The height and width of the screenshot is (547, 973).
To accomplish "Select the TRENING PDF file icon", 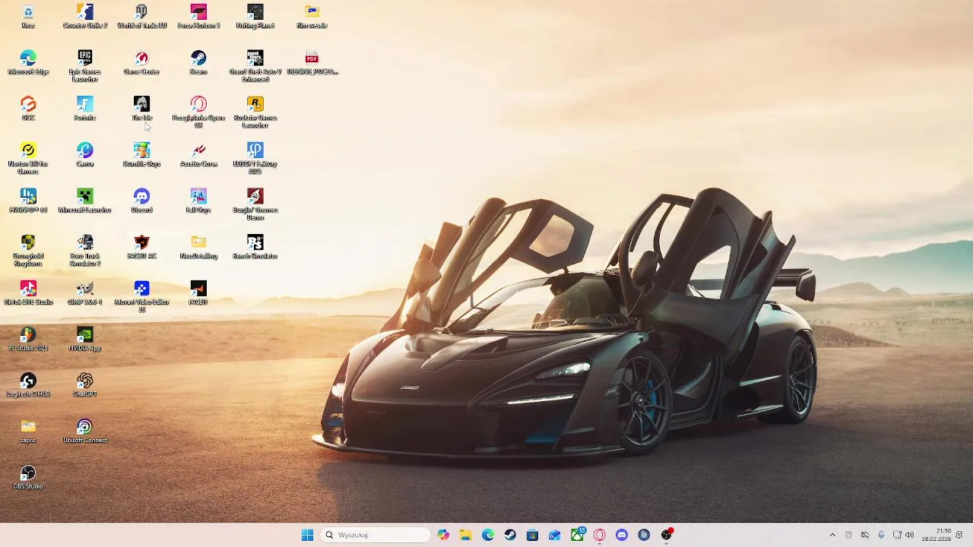I will 312,63.
